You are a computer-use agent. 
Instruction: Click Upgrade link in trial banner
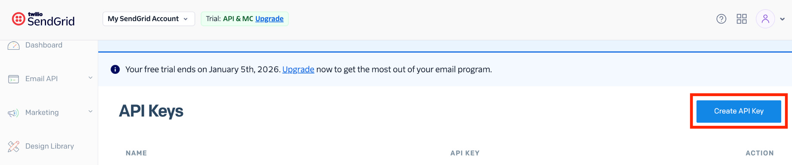click(298, 69)
